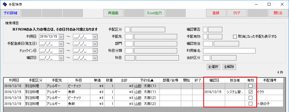Enable 取消になった手配も表示する checkbox

point(234,36)
